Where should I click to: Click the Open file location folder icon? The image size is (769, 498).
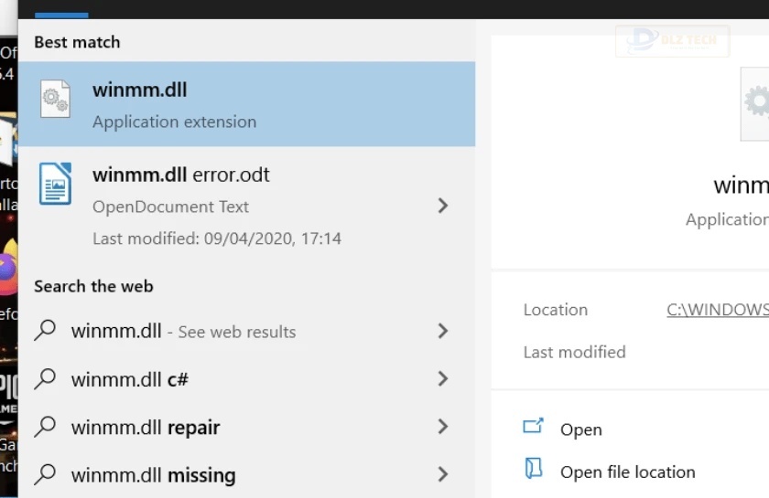click(x=533, y=470)
